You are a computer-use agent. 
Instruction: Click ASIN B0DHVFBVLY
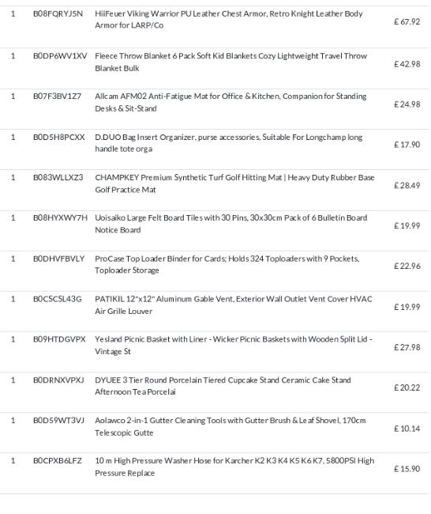coord(59,259)
